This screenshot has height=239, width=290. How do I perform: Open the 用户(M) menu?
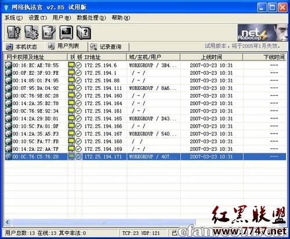click(x=61, y=18)
